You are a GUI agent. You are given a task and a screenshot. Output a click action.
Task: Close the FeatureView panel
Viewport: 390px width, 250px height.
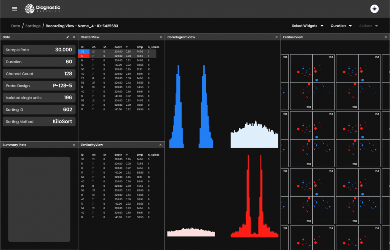point(385,37)
